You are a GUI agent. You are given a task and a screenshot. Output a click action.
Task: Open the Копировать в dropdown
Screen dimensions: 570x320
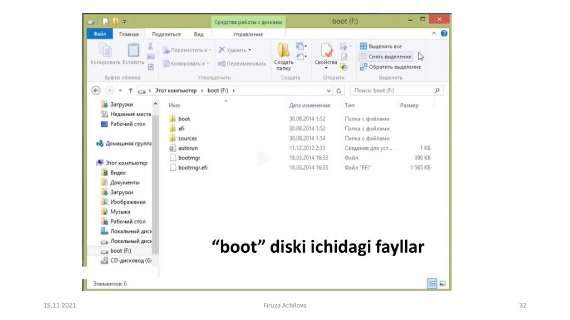tap(186, 63)
